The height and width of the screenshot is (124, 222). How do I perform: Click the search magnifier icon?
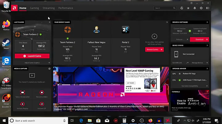click(x=174, y=8)
